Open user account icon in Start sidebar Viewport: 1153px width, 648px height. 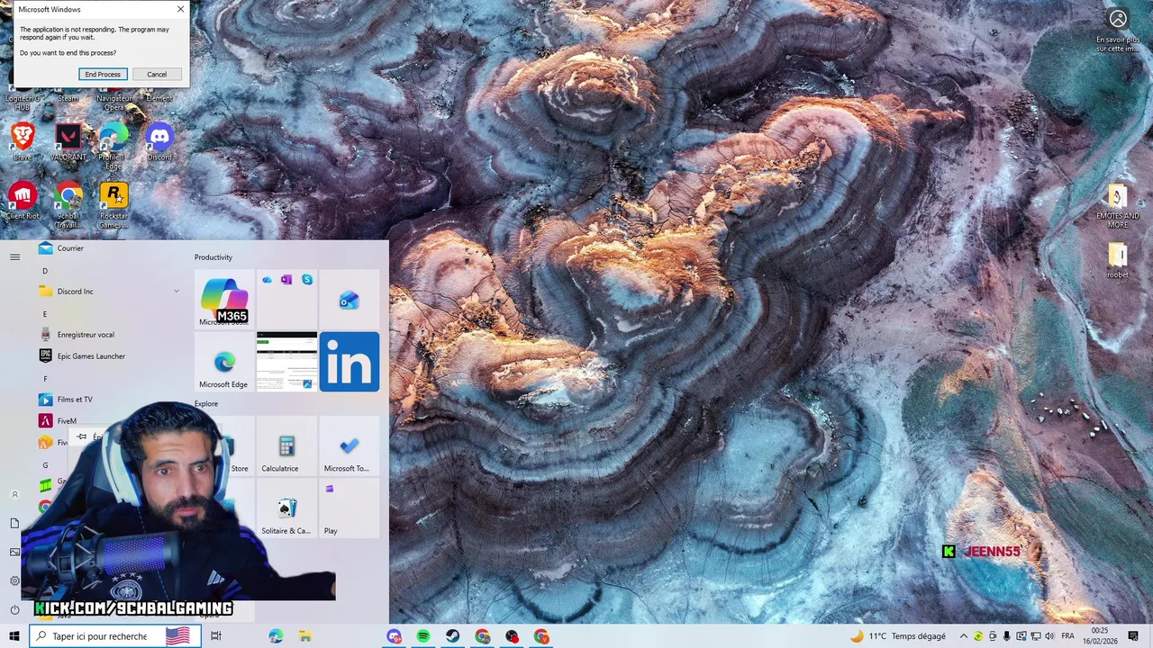point(14,495)
